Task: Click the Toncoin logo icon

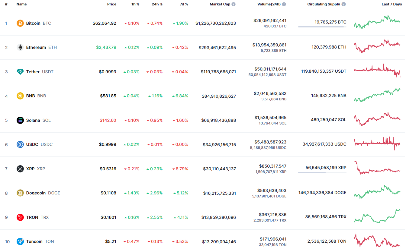Action: tap(20, 241)
